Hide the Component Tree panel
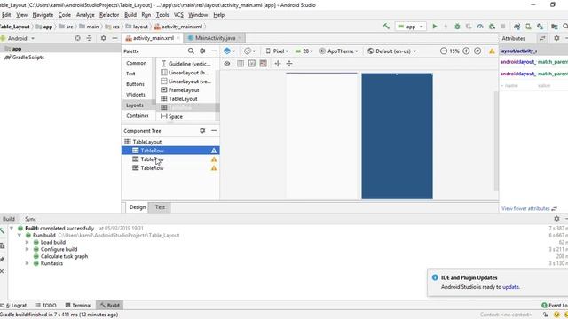568x319 pixels. pos(214,130)
